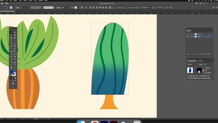Click the blue Fill swatch in tools panel
218x123 pixels.
[12, 72]
